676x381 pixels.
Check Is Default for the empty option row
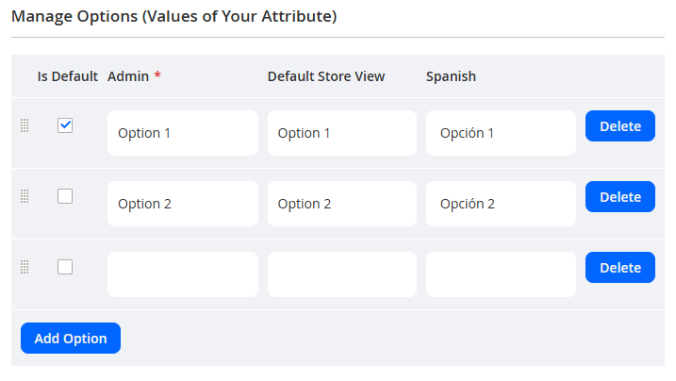tap(65, 267)
